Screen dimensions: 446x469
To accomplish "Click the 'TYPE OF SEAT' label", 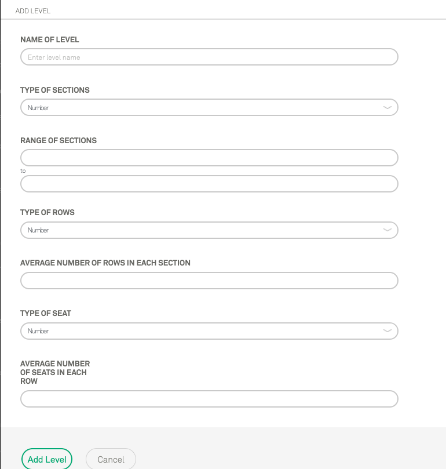I will (46, 313).
